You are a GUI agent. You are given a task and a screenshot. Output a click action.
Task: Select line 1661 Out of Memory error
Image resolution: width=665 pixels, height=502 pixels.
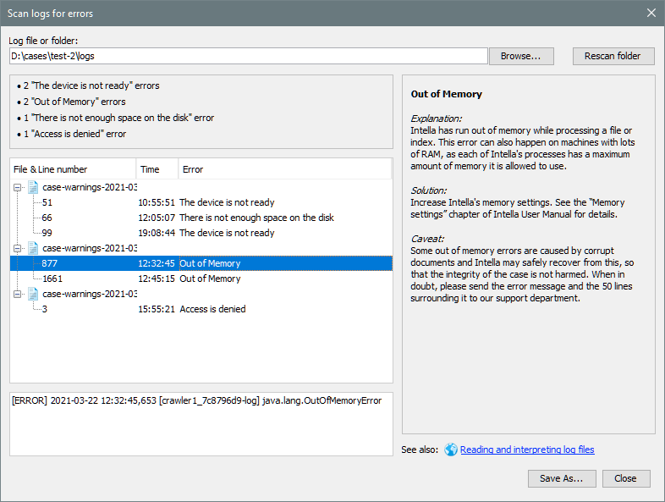[210, 279]
